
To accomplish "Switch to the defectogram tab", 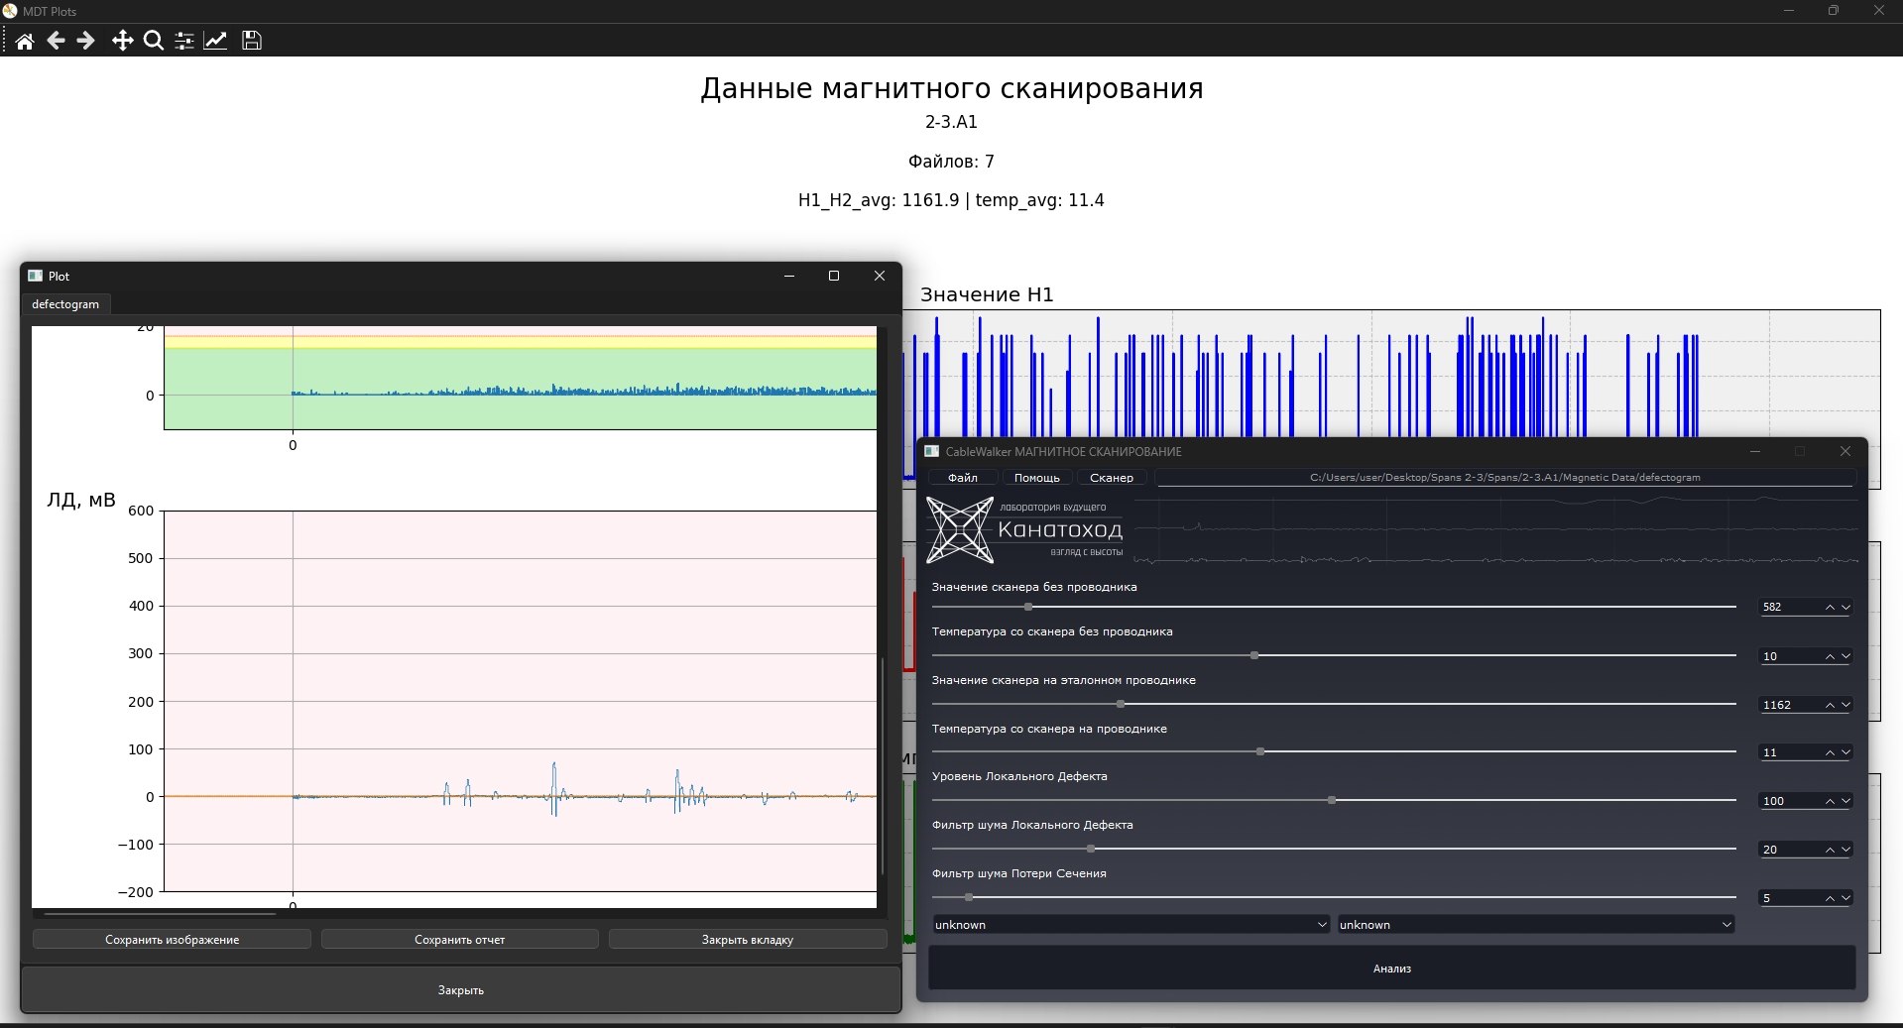I will [x=65, y=304].
